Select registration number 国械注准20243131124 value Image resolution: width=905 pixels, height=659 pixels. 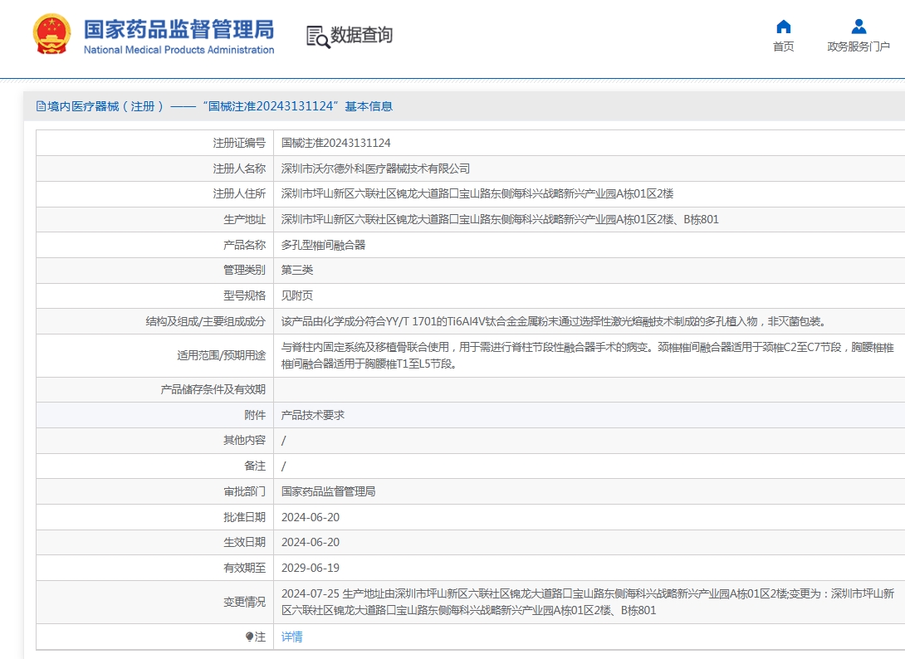click(336, 143)
